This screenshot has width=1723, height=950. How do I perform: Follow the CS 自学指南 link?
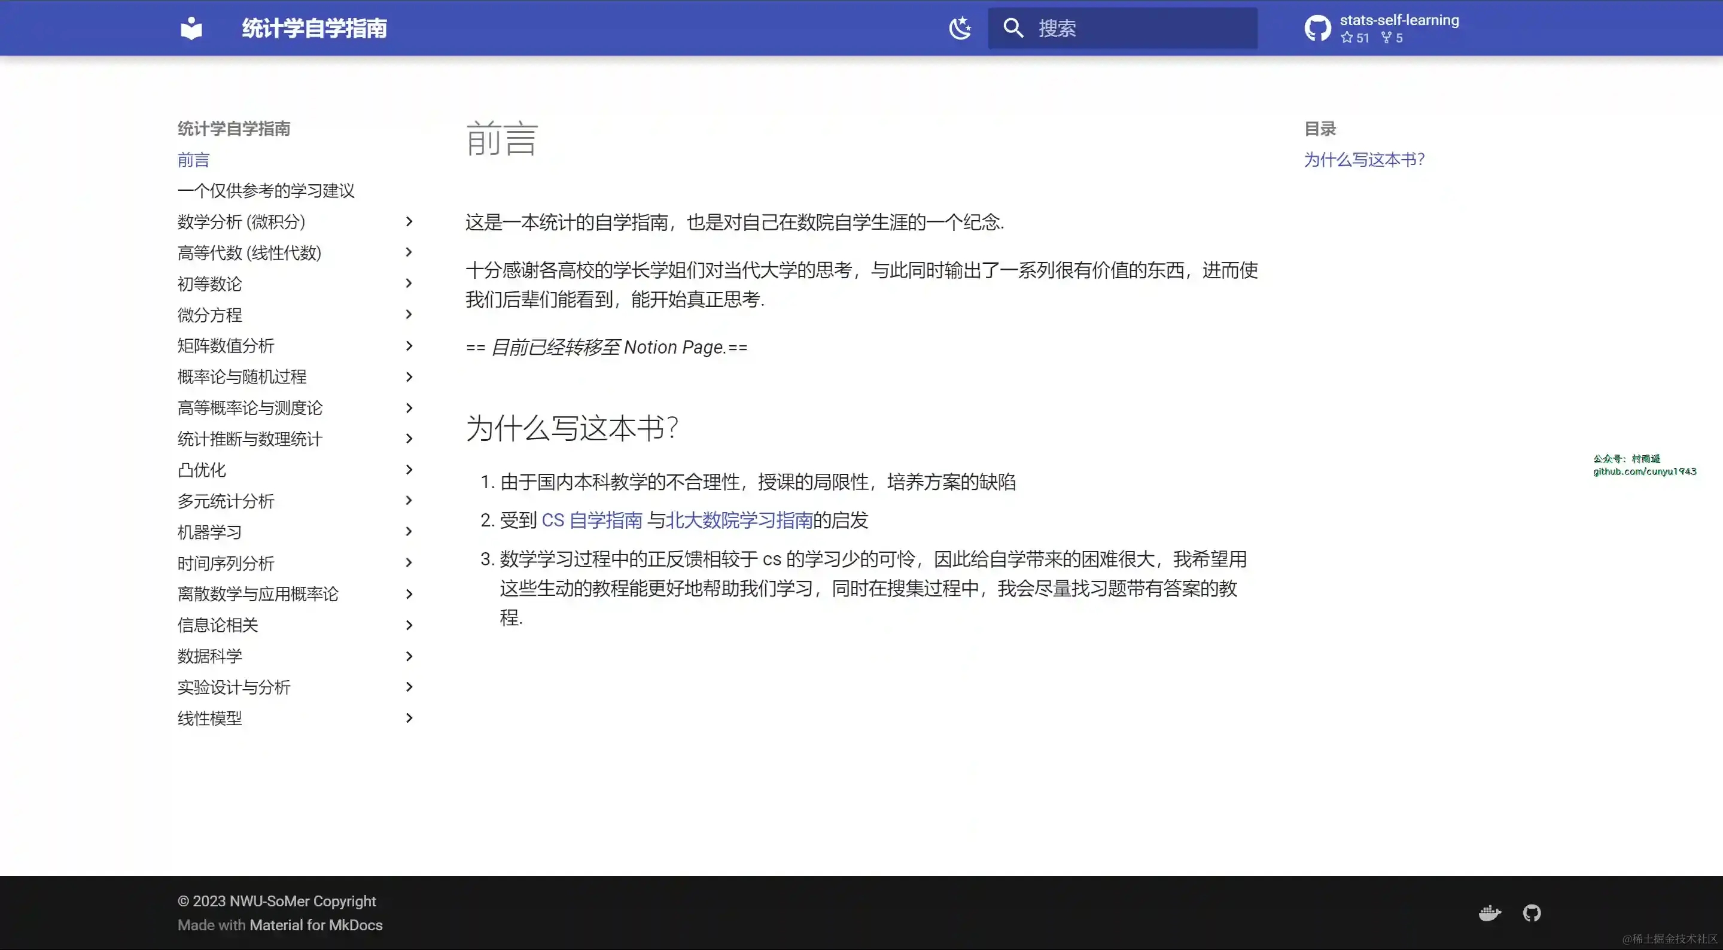(x=591, y=520)
